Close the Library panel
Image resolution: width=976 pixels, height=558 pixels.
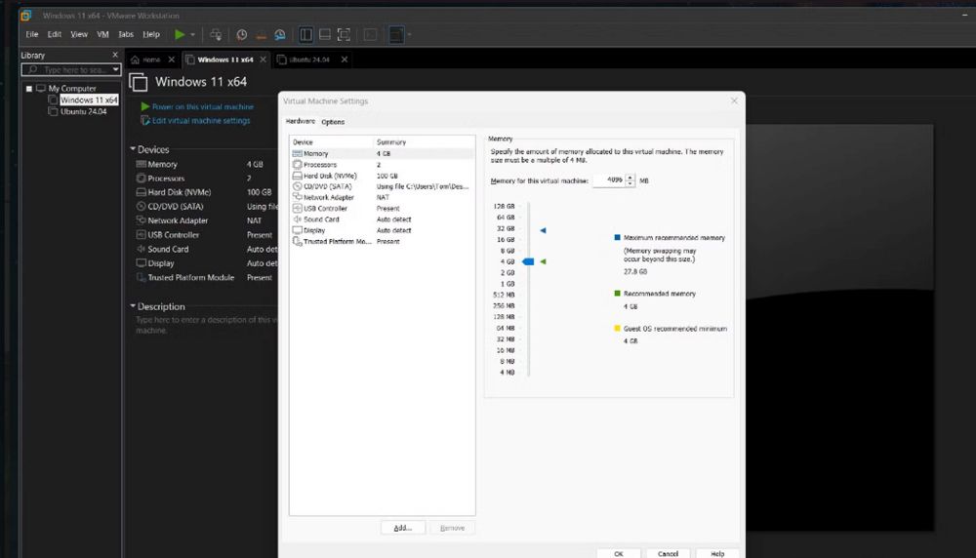tap(115, 56)
